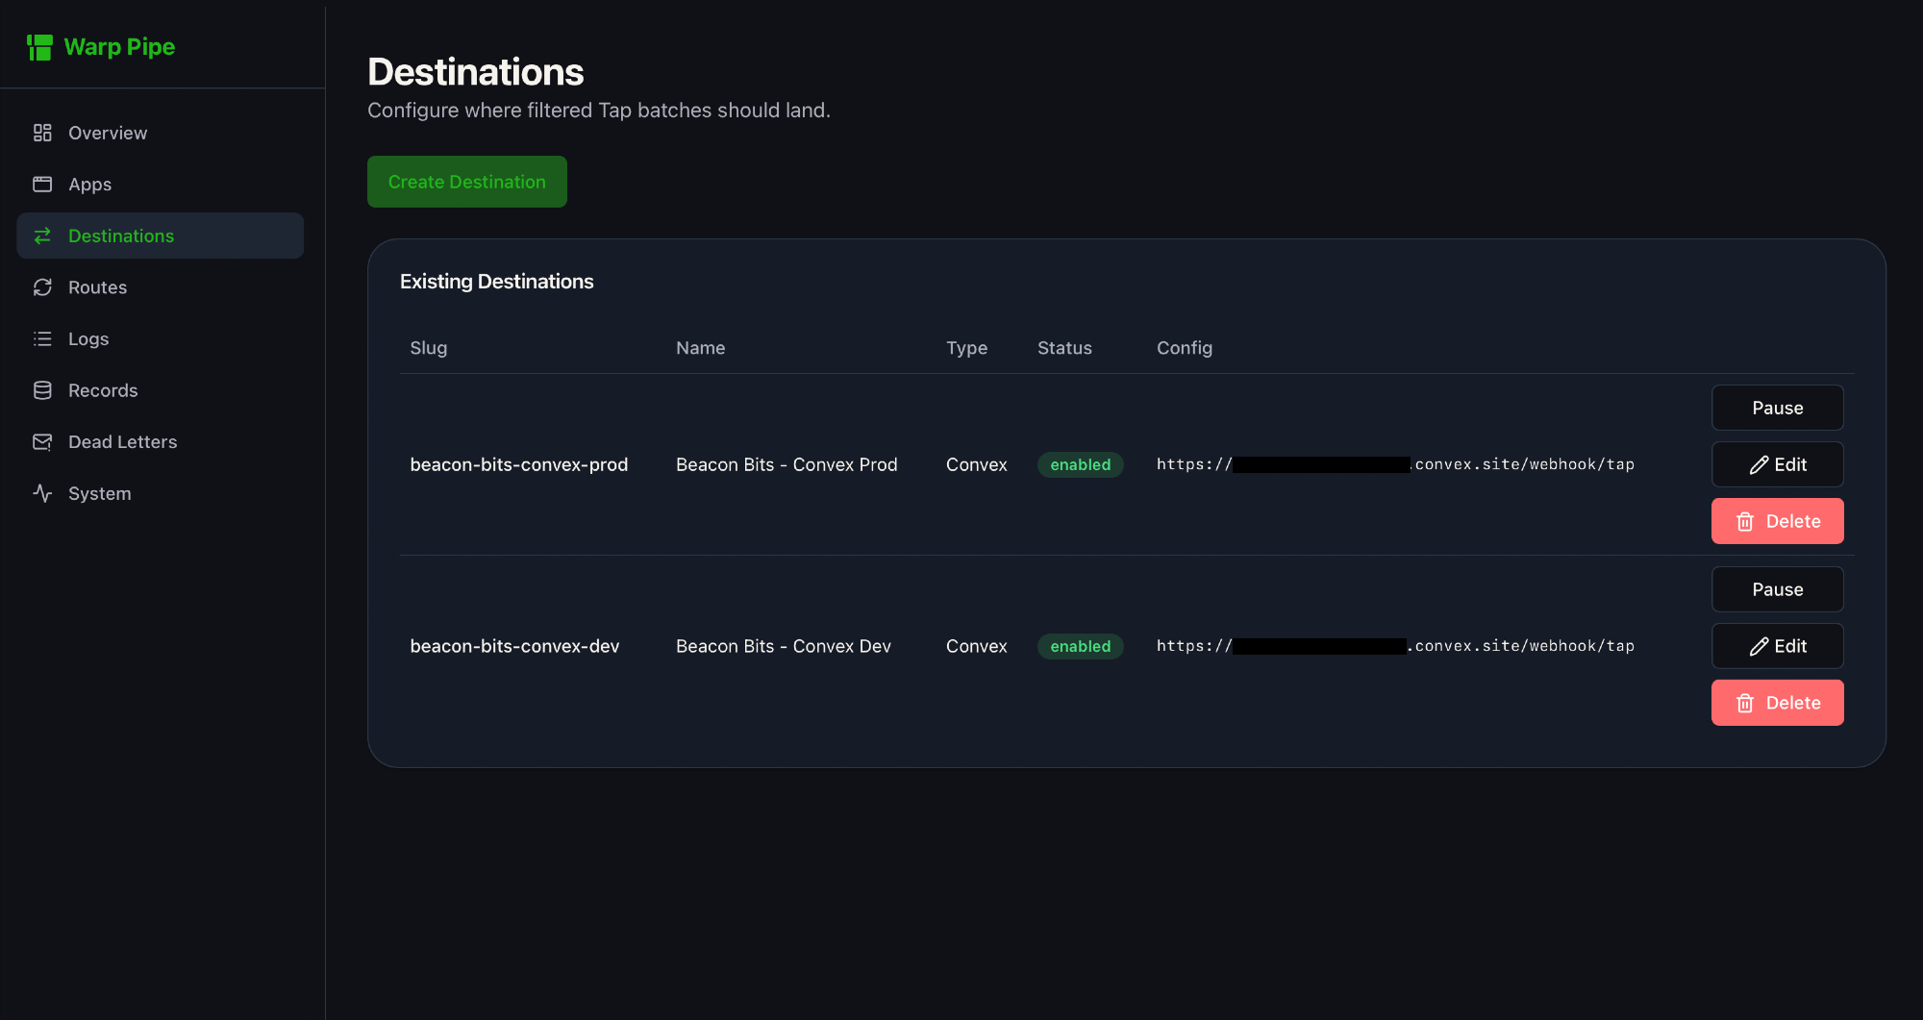
Task: Click the Logs list icon in sidebar
Action: click(42, 338)
